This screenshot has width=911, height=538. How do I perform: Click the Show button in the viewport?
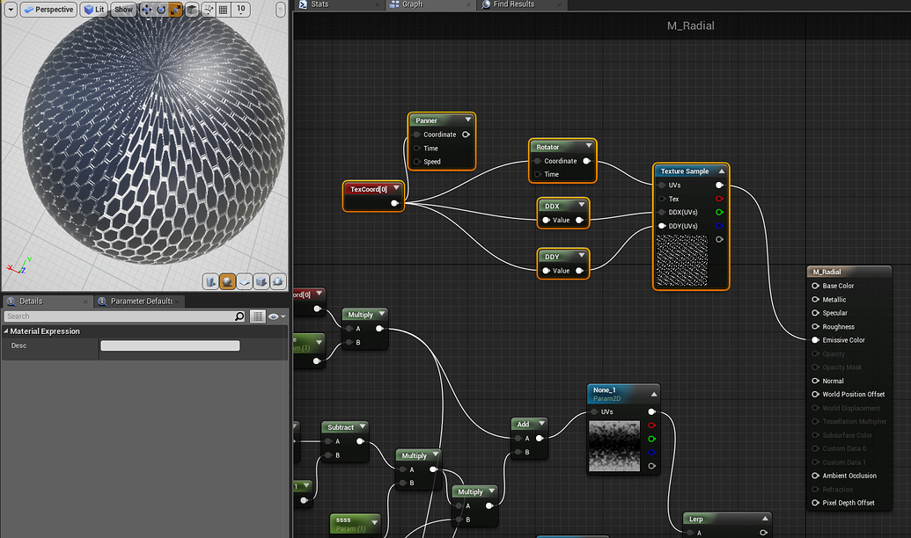pos(123,10)
